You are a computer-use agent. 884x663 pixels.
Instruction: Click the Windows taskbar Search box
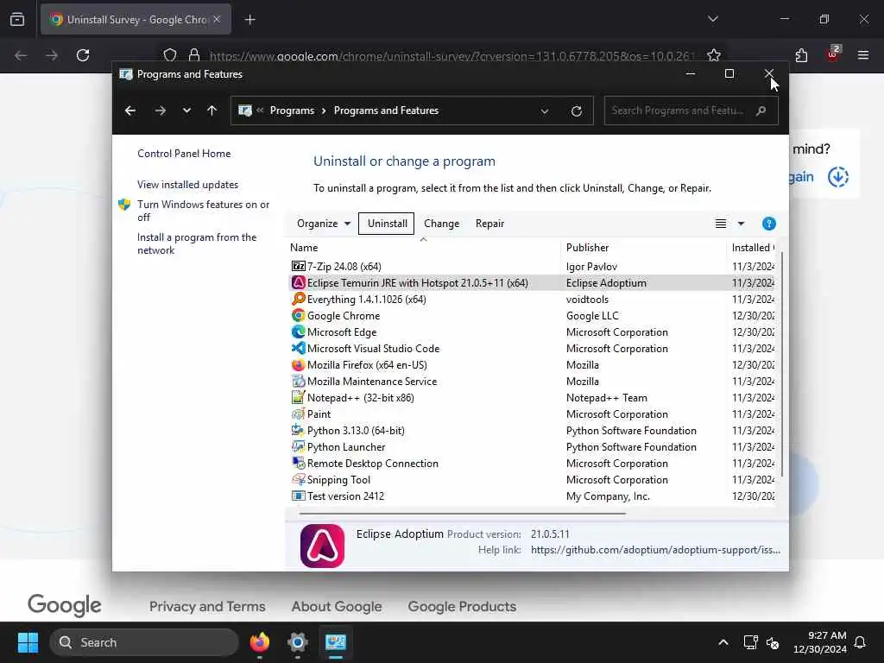(x=144, y=642)
